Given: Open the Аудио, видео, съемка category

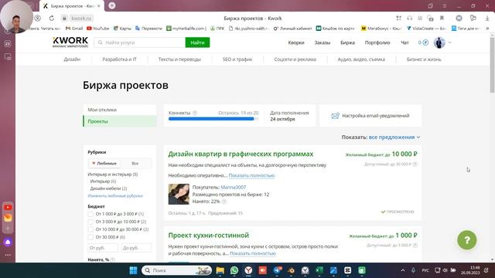Looking at the screenshot, I should (x=361, y=59).
